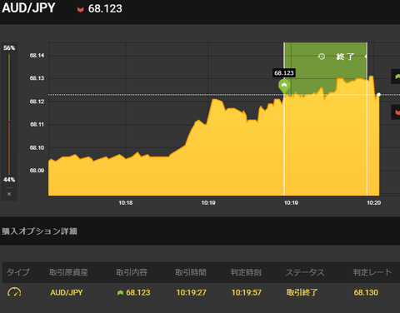The image size is (400, 313).
Task: Click the red down arrow beside 68.123
Action: point(80,10)
